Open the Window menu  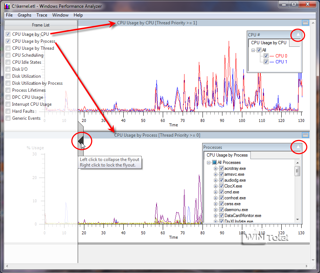tap(60, 15)
